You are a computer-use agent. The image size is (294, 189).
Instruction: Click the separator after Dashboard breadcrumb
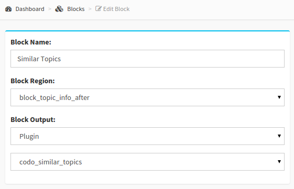point(50,9)
